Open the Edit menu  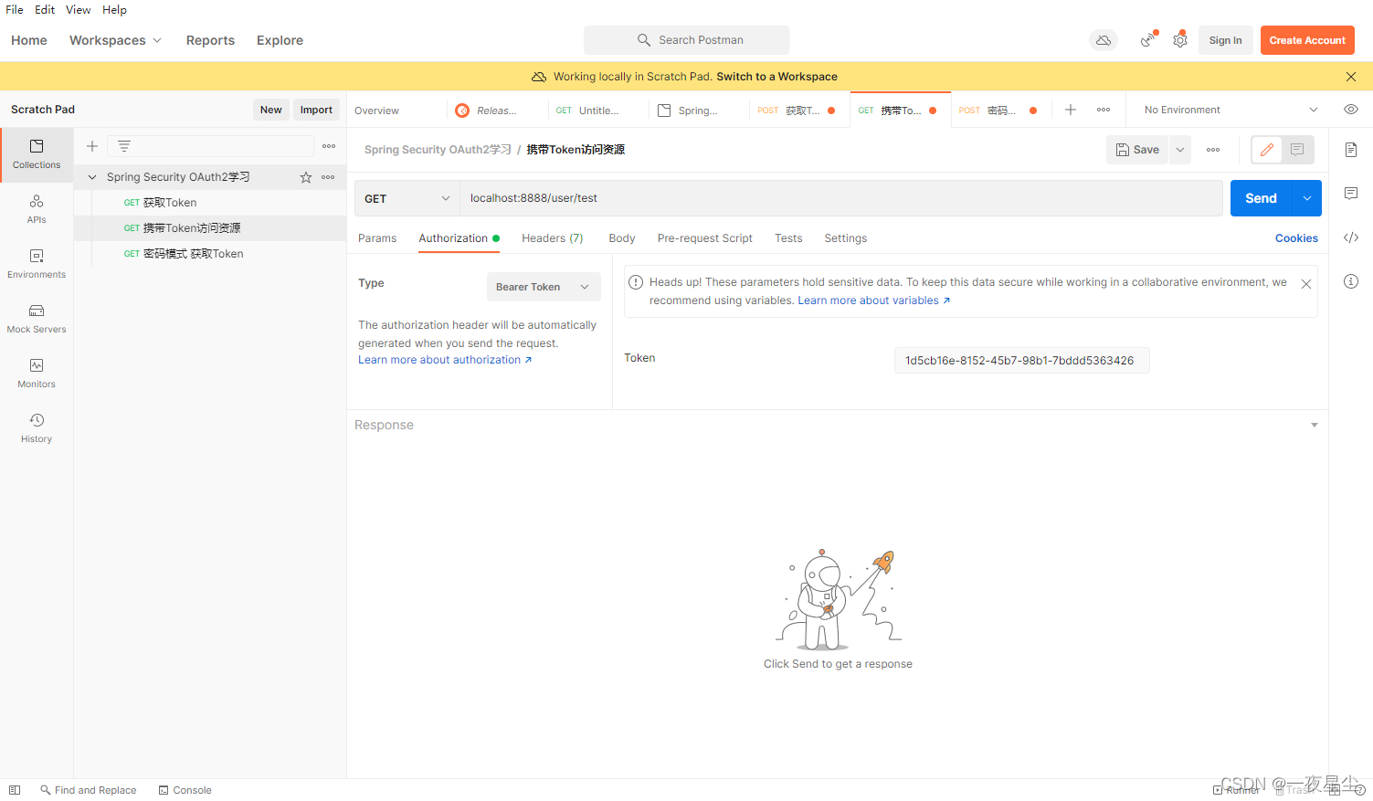coord(45,10)
